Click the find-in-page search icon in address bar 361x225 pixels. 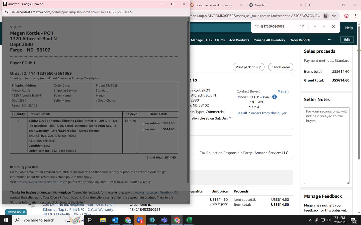pos(326,16)
